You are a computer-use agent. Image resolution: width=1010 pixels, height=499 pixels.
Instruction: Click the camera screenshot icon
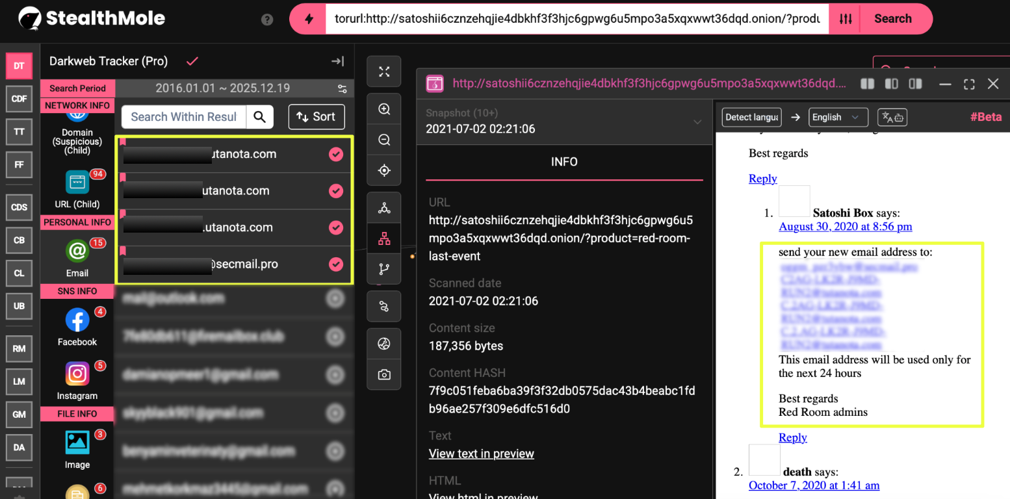384,375
